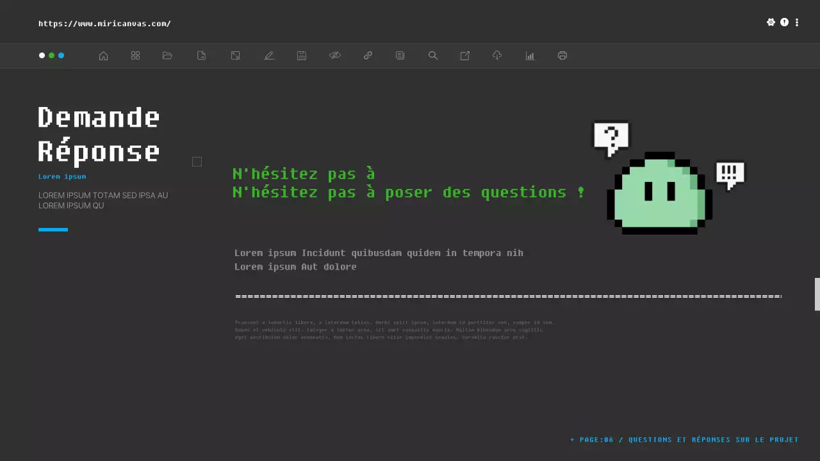The height and width of the screenshot is (461, 820).
Task: Open the PAGE:06 questions footer link
Action: (684, 439)
